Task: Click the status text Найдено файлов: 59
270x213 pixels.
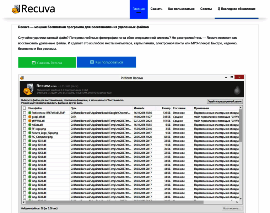Action: (32, 208)
